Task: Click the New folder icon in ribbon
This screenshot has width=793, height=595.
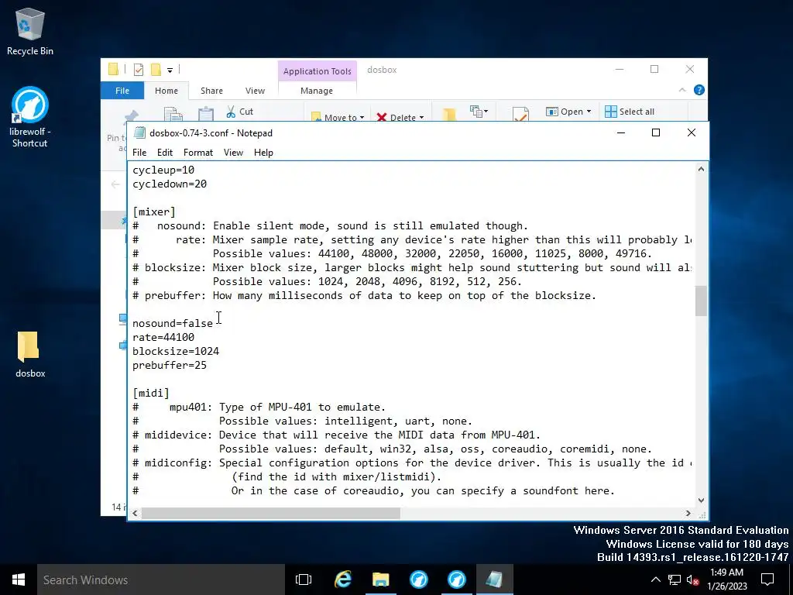Action: [449, 114]
